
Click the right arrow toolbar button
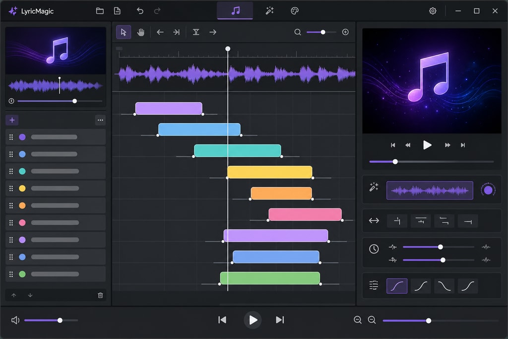coord(213,32)
